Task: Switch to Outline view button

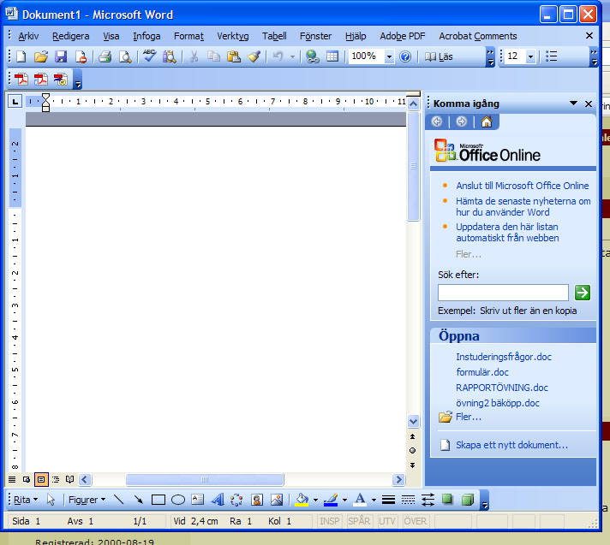Action: click(x=55, y=480)
